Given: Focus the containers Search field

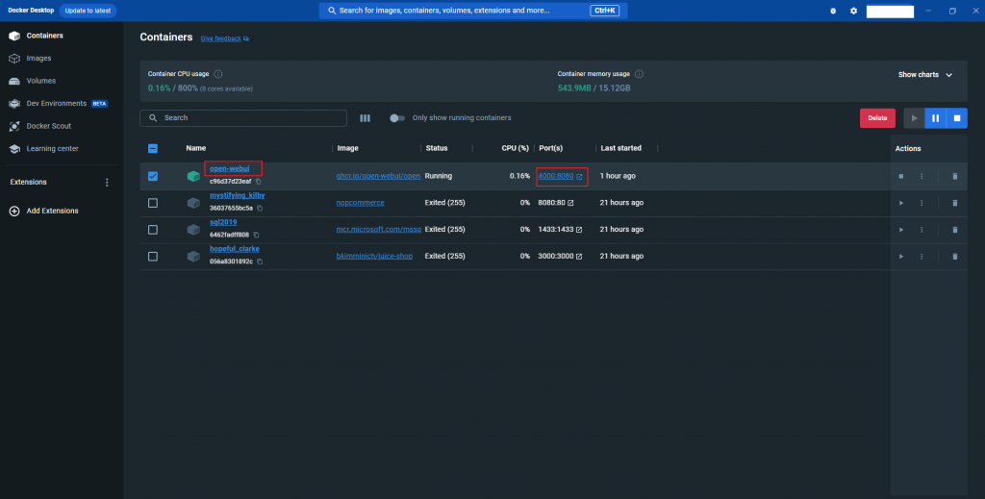Looking at the screenshot, I should tap(243, 118).
